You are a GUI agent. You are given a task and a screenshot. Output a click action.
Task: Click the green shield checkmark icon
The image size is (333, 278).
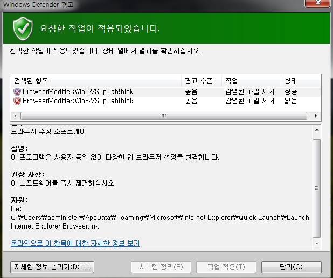tap(23, 27)
